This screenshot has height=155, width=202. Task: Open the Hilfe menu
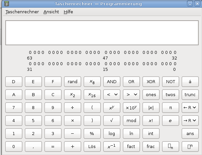pos(68,12)
